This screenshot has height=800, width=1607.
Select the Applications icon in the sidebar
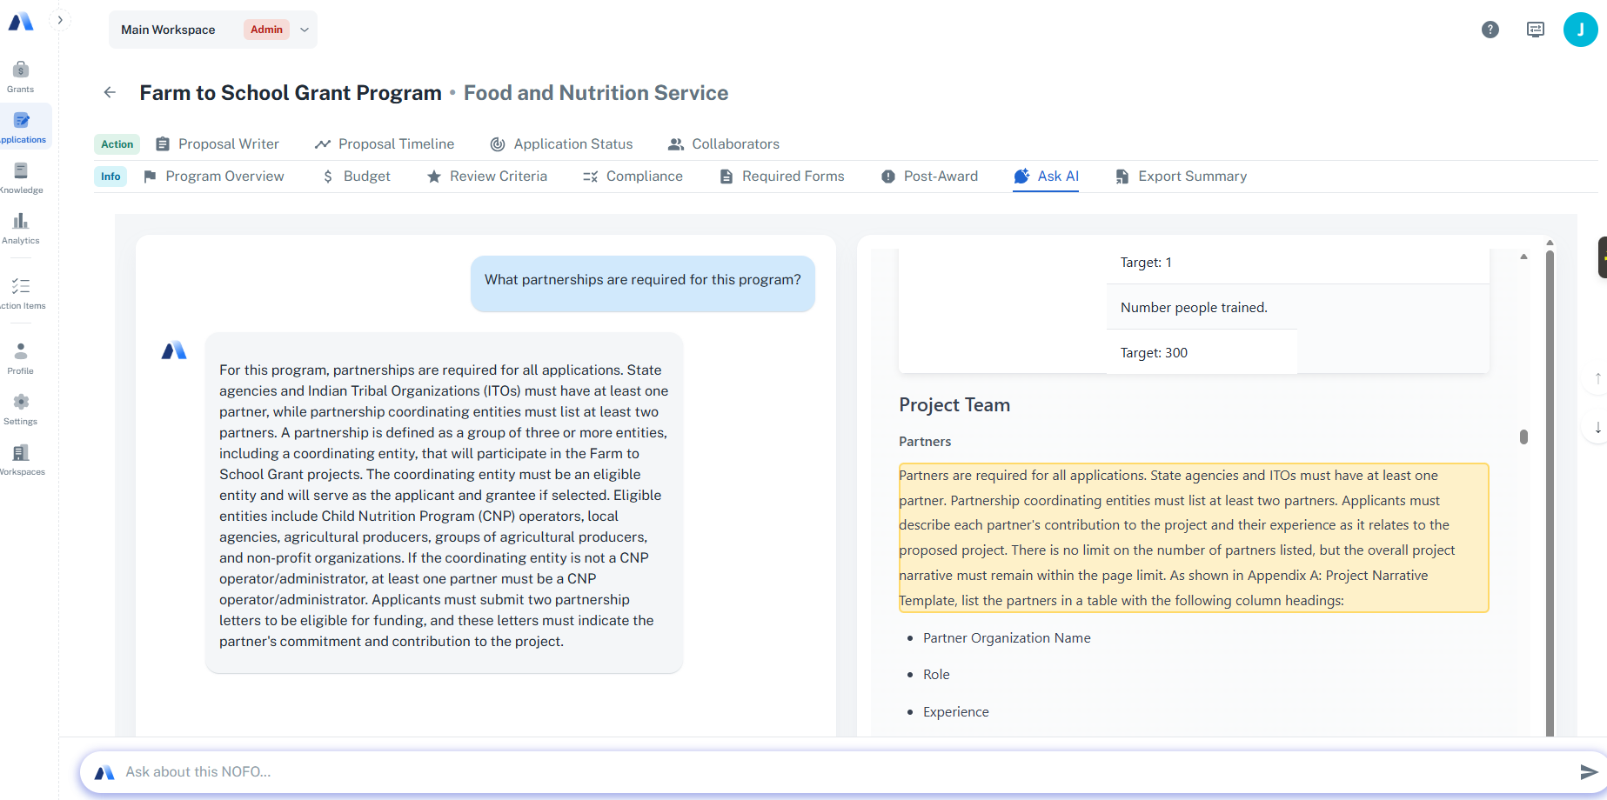(x=19, y=125)
